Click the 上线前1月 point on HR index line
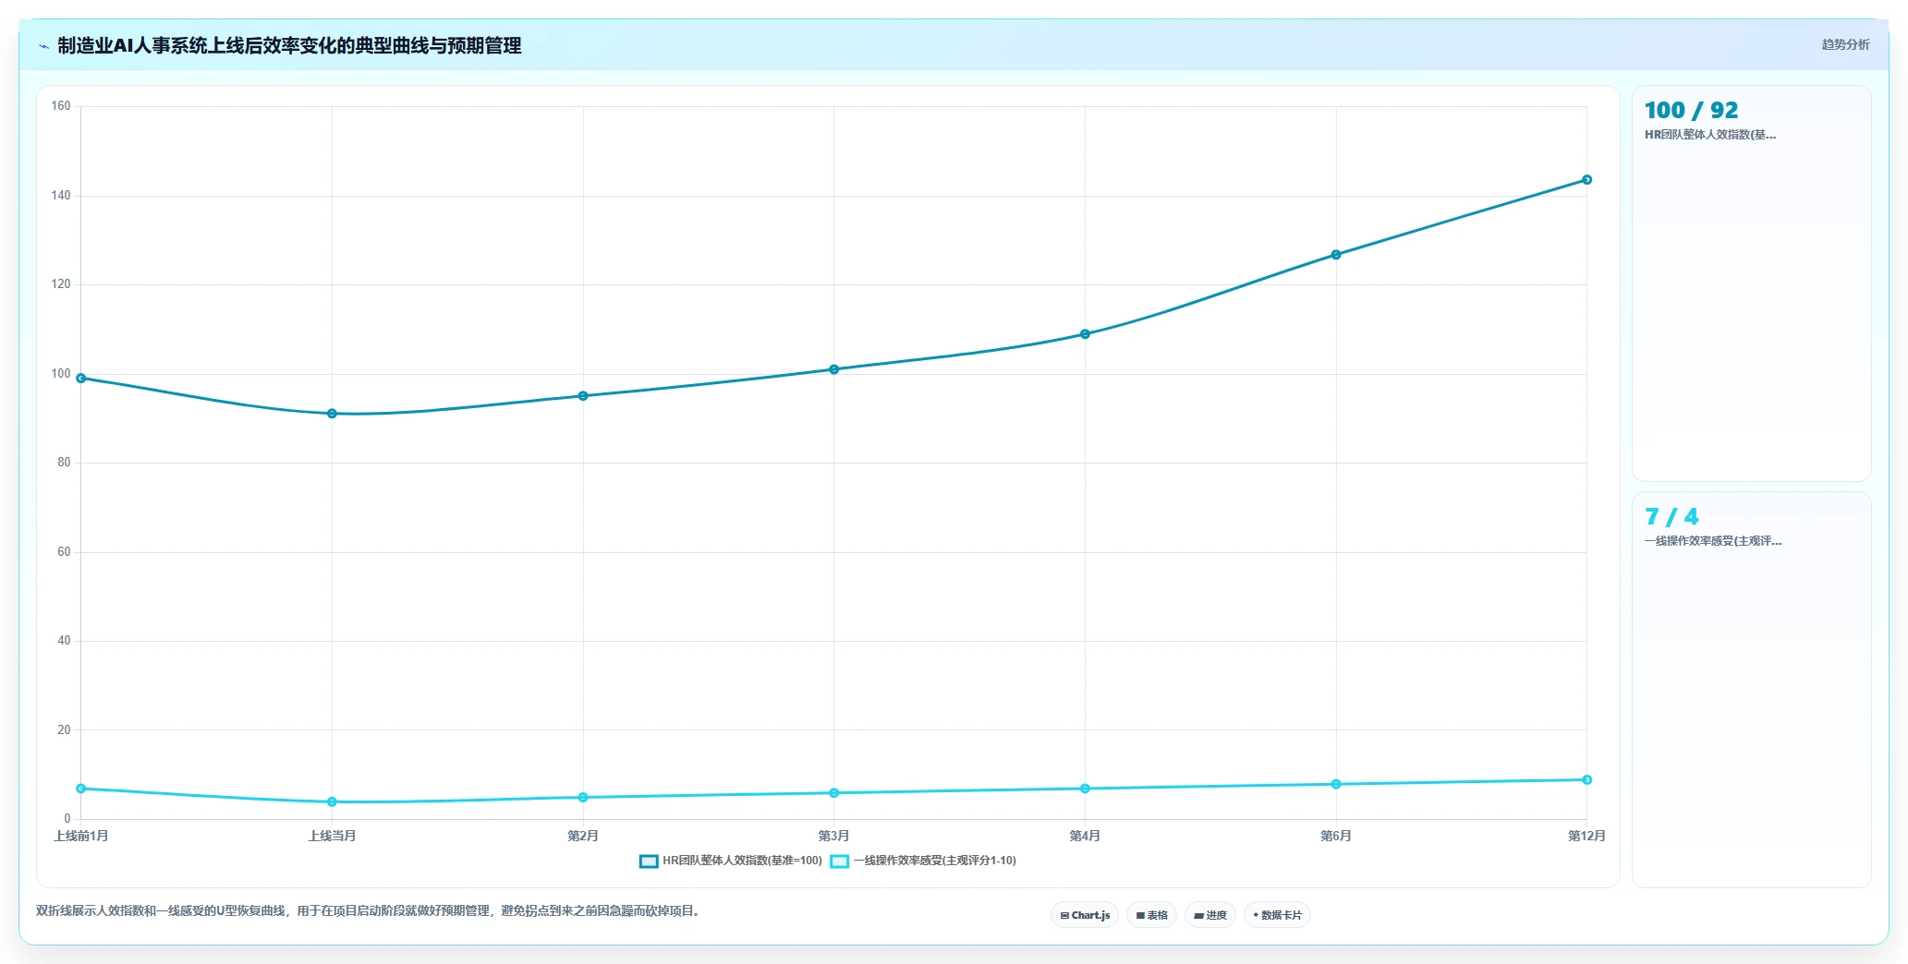This screenshot has height=964, width=1908. (81, 379)
